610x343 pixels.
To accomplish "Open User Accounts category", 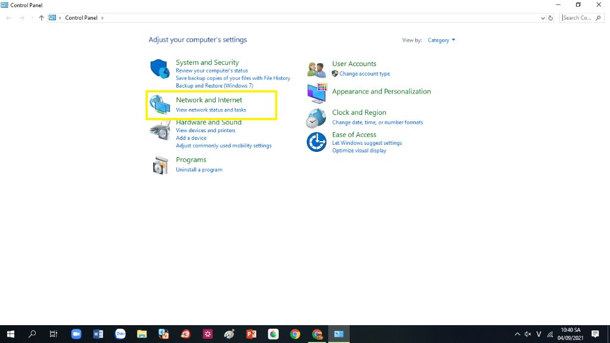I will (354, 64).
